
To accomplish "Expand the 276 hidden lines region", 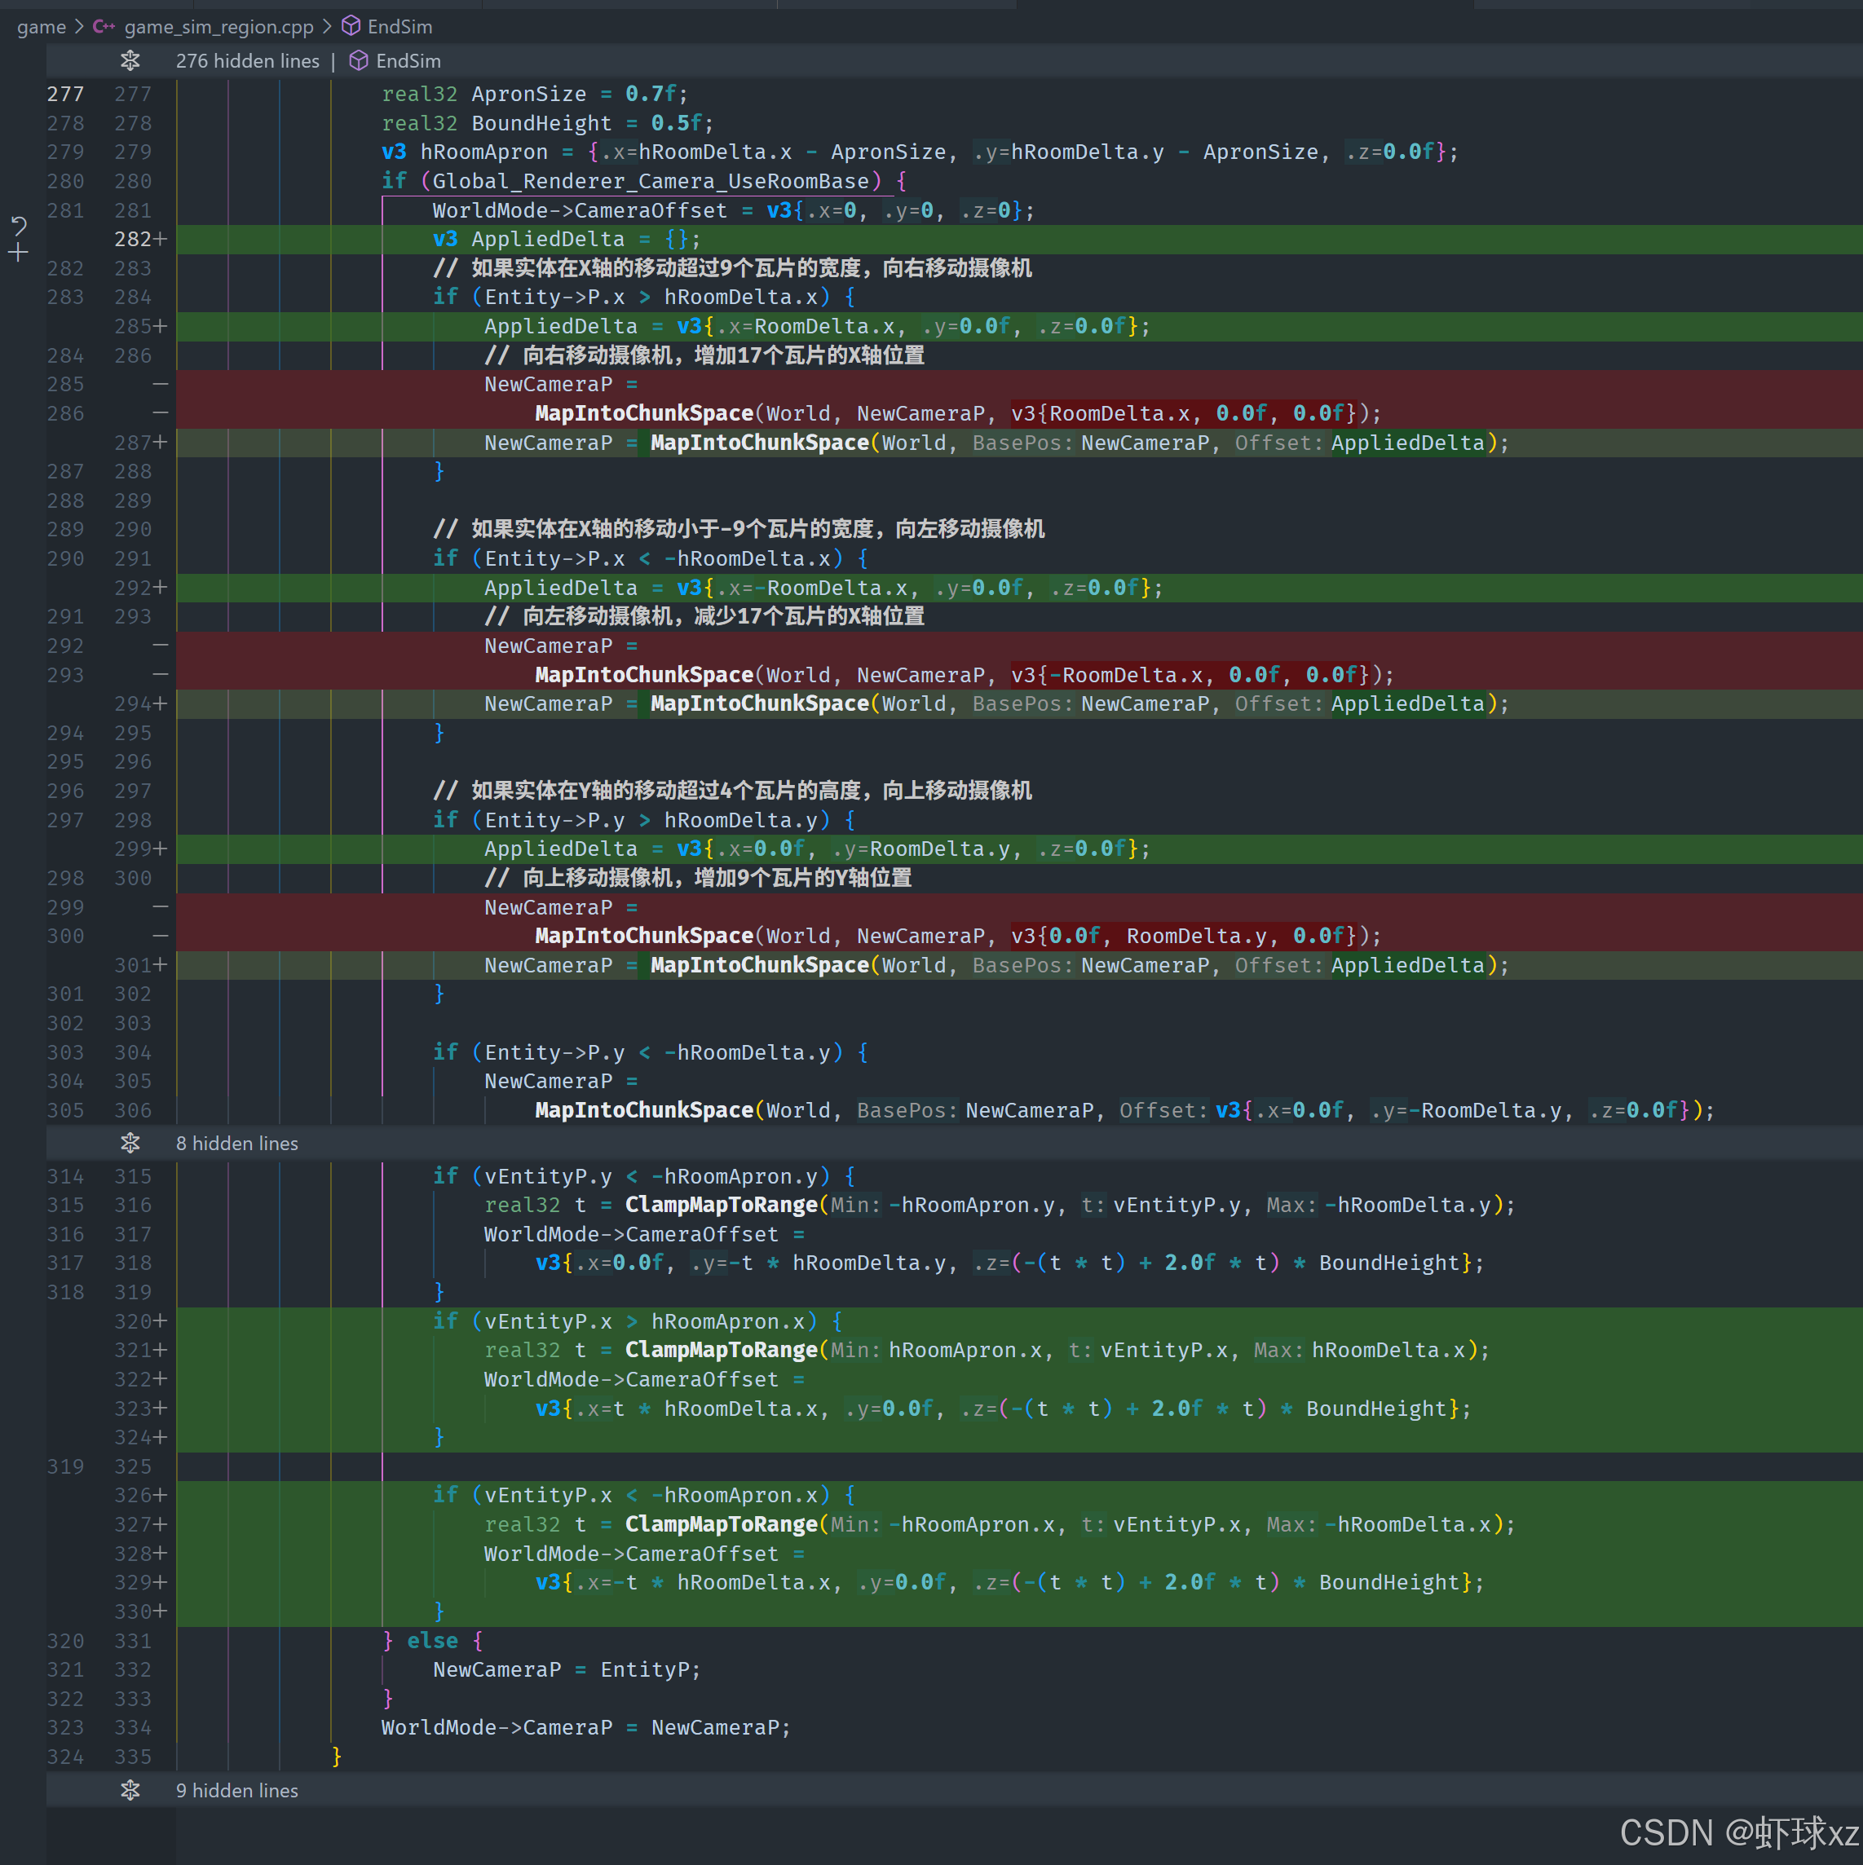I will pos(130,61).
